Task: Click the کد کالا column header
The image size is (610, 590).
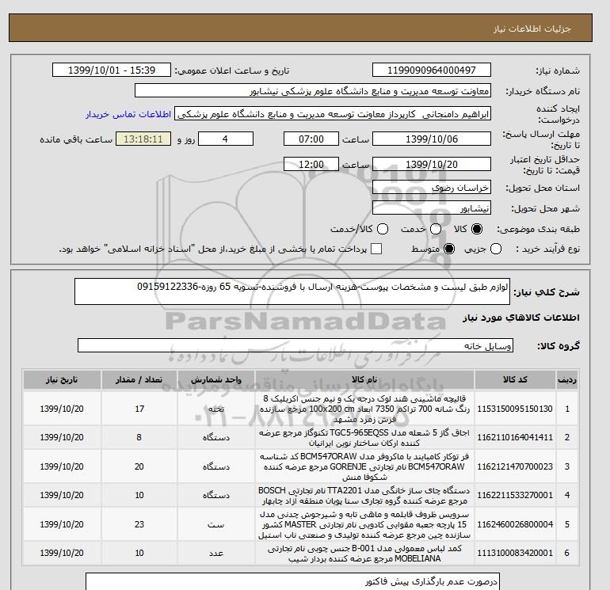Action: pos(515,380)
